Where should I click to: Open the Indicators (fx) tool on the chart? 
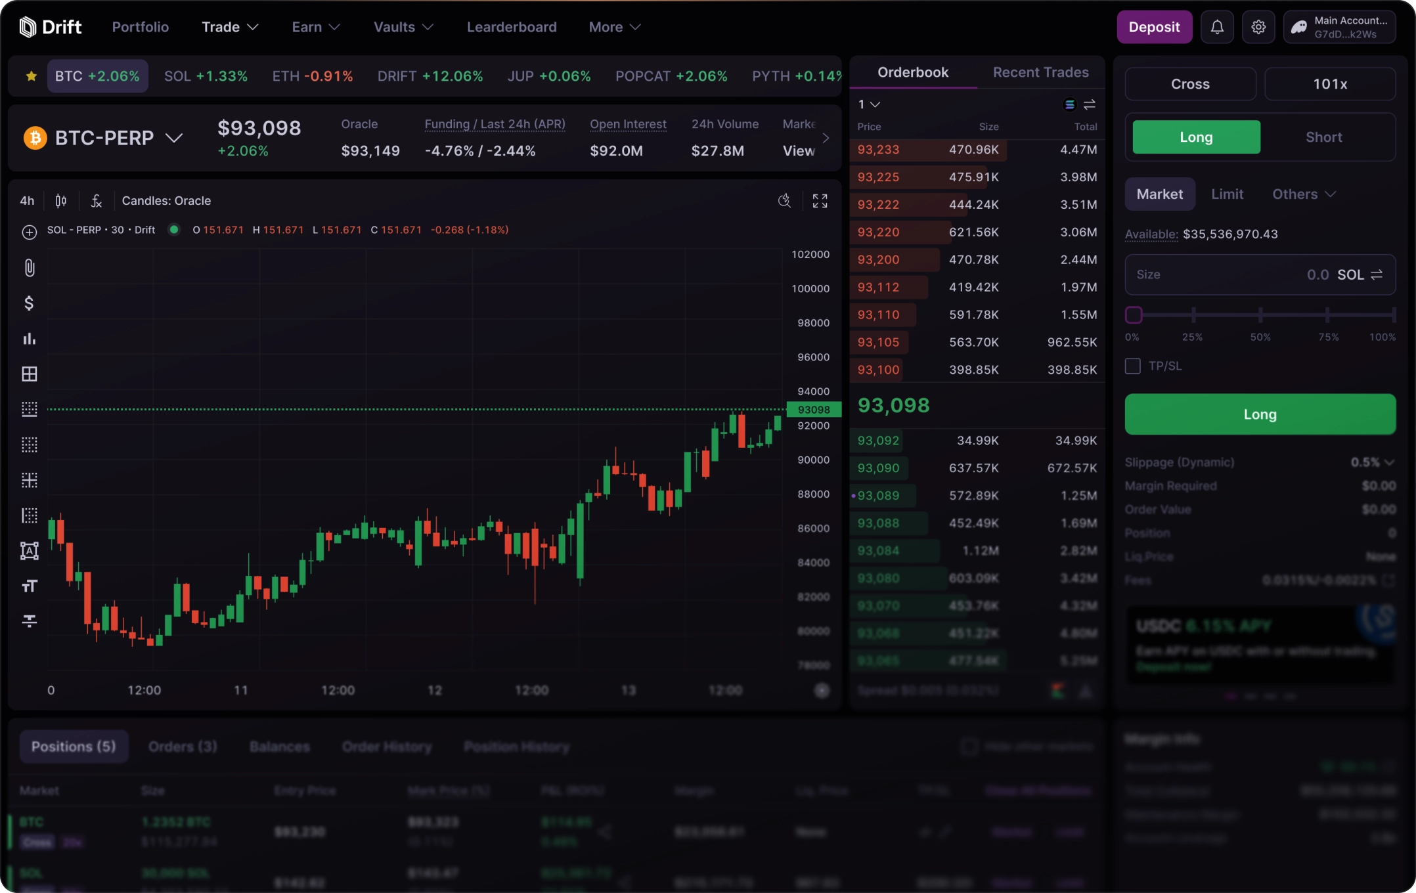pos(96,200)
